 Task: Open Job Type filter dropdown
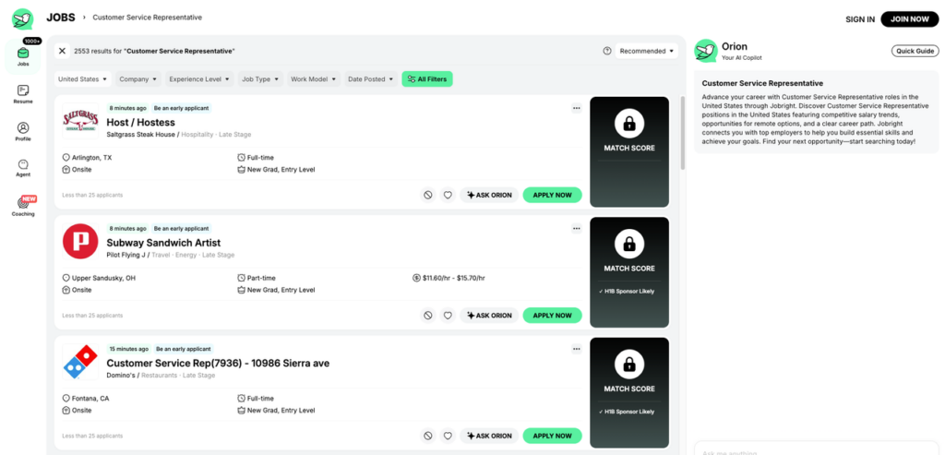tap(260, 79)
